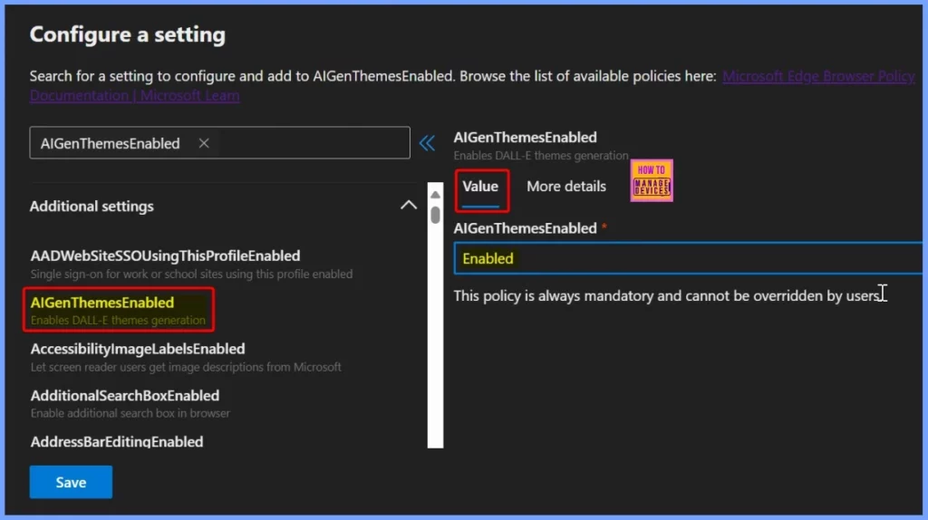Click 'Enables DALL-E themes generation' under details heading
Viewport: 928px width, 520px height.
(x=540, y=156)
